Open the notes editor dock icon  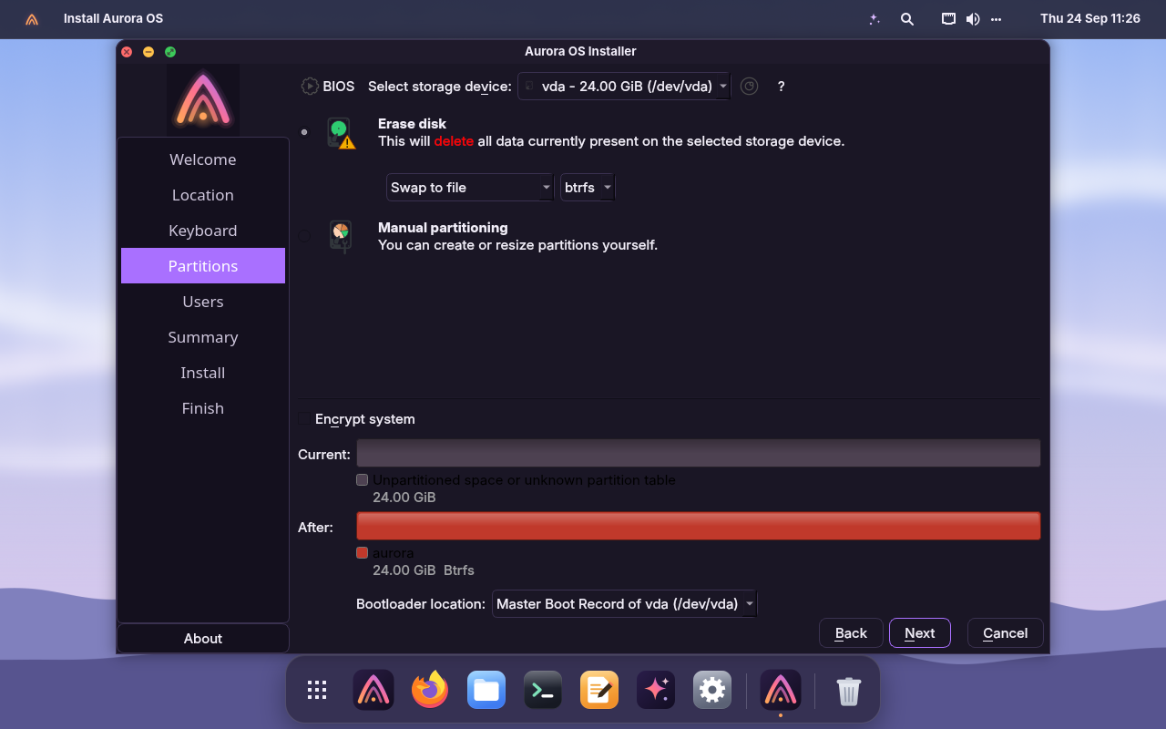tap(599, 690)
